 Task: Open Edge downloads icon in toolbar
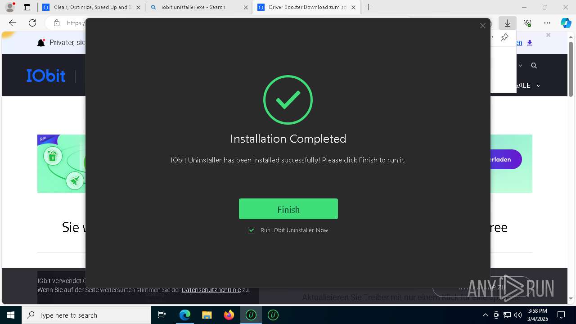coord(507,23)
